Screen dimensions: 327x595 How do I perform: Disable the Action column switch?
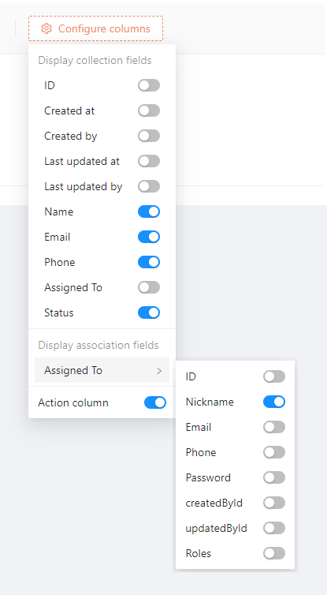click(155, 402)
